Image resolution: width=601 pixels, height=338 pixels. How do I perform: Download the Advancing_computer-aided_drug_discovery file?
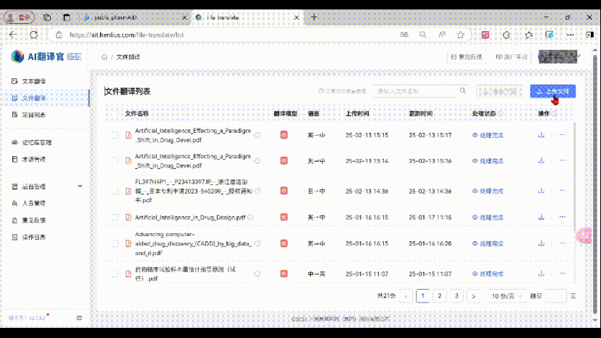[541, 243]
